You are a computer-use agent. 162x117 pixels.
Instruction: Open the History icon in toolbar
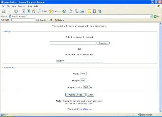point(64,11)
